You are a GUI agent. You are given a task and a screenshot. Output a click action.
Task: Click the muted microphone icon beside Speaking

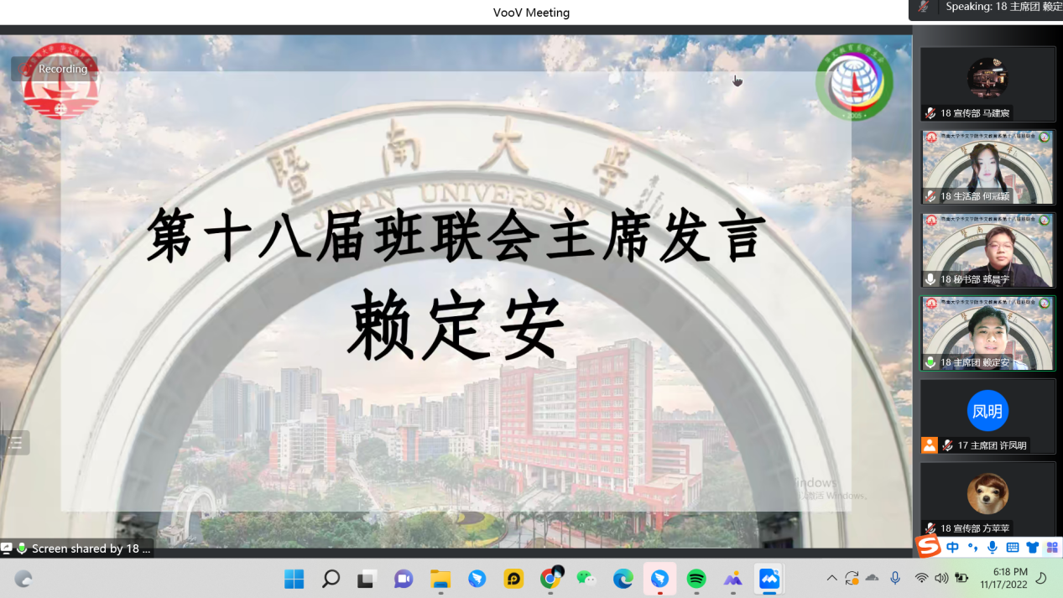[924, 8]
